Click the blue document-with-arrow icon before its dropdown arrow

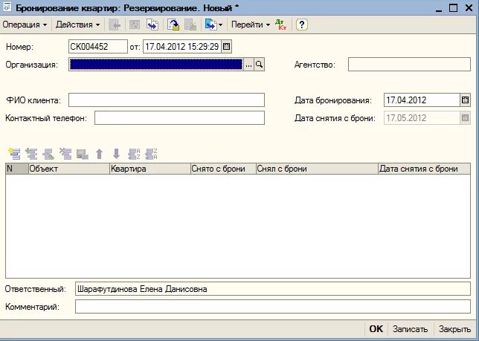tap(210, 25)
